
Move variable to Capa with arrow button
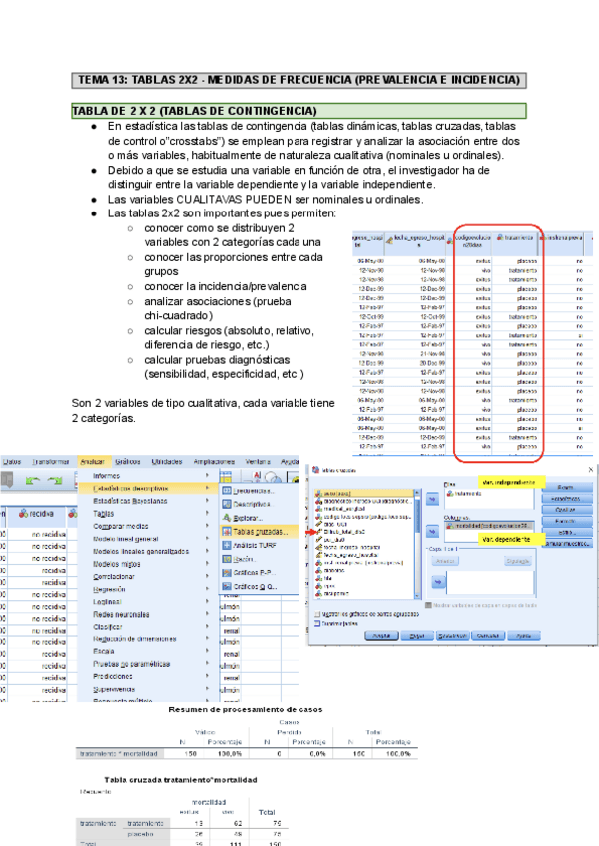pos(438,581)
